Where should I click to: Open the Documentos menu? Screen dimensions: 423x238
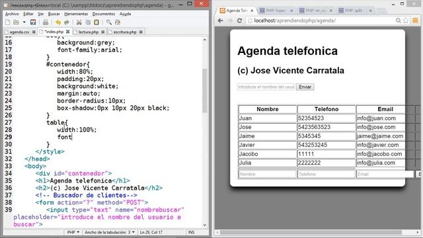(104, 14)
